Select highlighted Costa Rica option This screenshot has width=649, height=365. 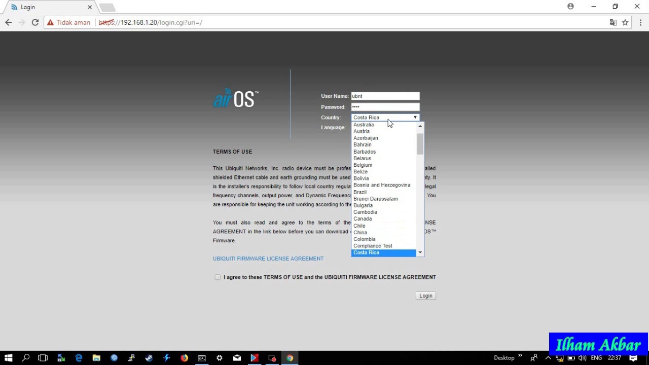click(384, 252)
